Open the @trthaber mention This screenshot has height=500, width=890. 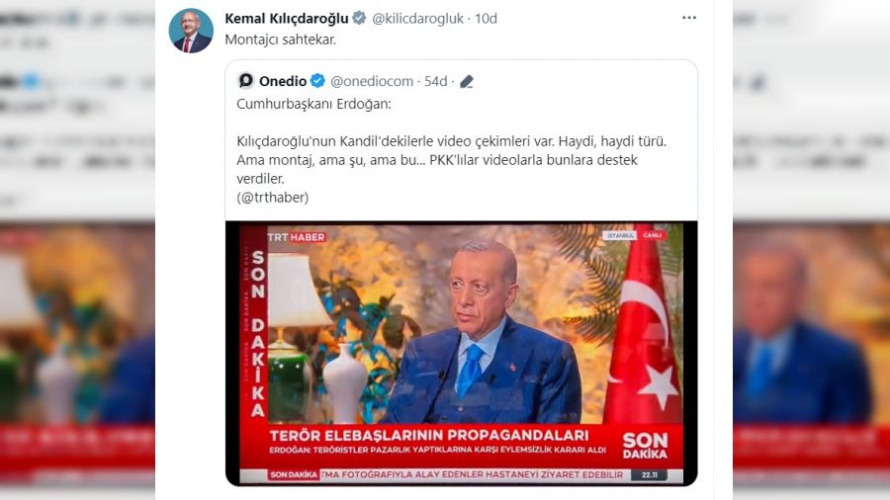[273, 198]
